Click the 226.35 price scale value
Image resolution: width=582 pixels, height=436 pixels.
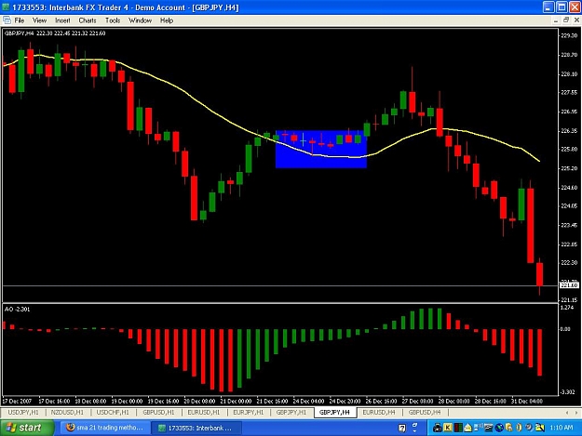coord(569,130)
